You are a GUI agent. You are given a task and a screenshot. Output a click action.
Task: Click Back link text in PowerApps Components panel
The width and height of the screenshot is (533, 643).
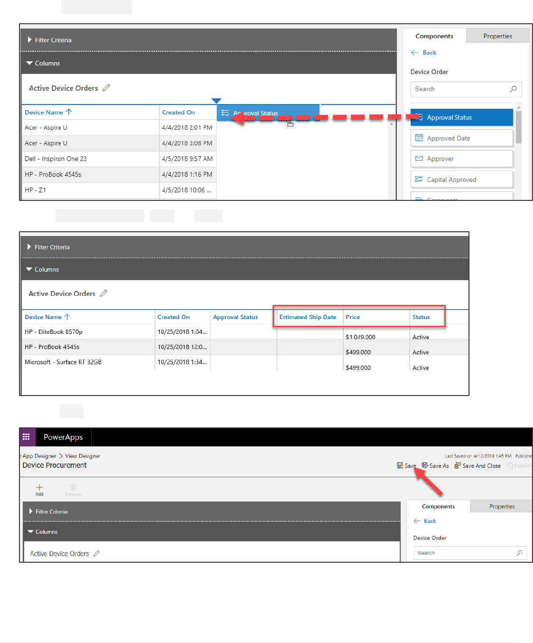click(x=430, y=521)
